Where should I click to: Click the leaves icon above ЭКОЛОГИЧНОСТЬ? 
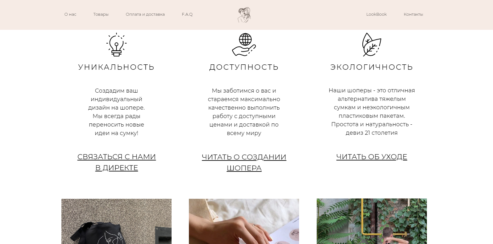pyautogui.click(x=371, y=45)
